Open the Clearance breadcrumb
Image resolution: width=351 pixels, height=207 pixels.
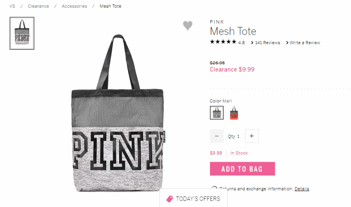coord(38,6)
